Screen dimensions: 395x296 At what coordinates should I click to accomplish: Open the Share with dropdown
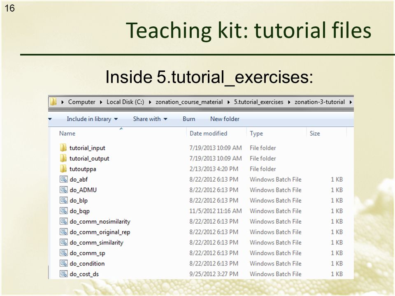pos(150,119)
